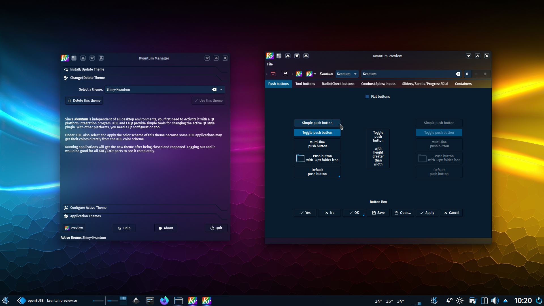Screen dimensions: 544x306
Task: Click the enabled Simple push button
Action: (x=317, y=123)
